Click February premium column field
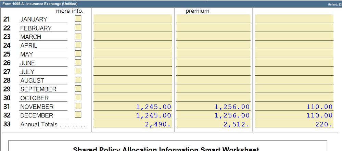Image resolution: width=342 pixels, height=151 pixels. tap(213, 28)
